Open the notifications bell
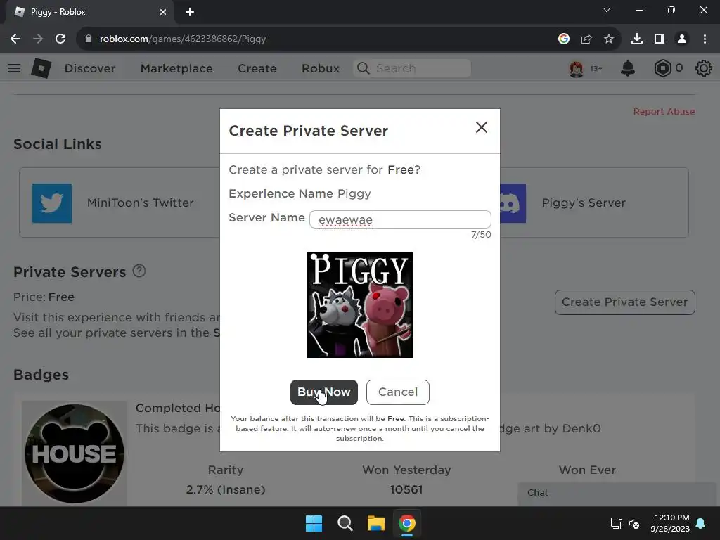720x540 pixels. coord(628,68)
